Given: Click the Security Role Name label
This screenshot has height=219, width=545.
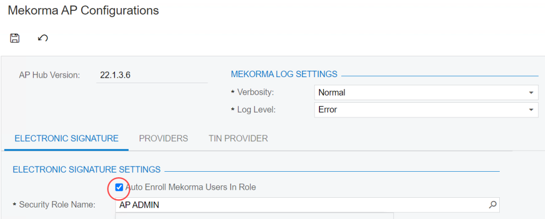Looking at the screenshot, I should 57,205.
